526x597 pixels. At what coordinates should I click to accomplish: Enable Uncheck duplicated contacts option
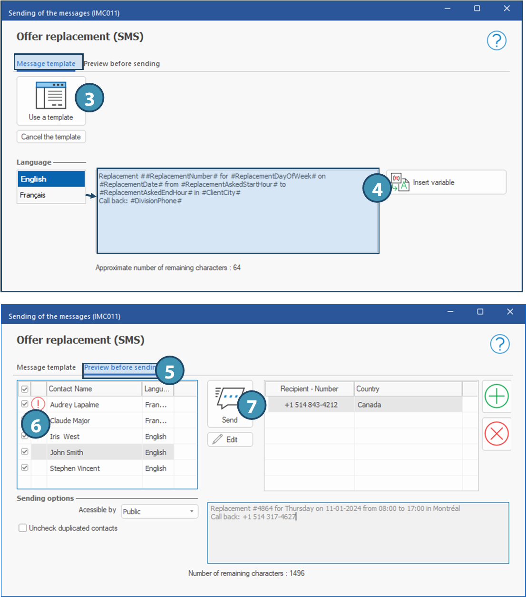(23, 528)
